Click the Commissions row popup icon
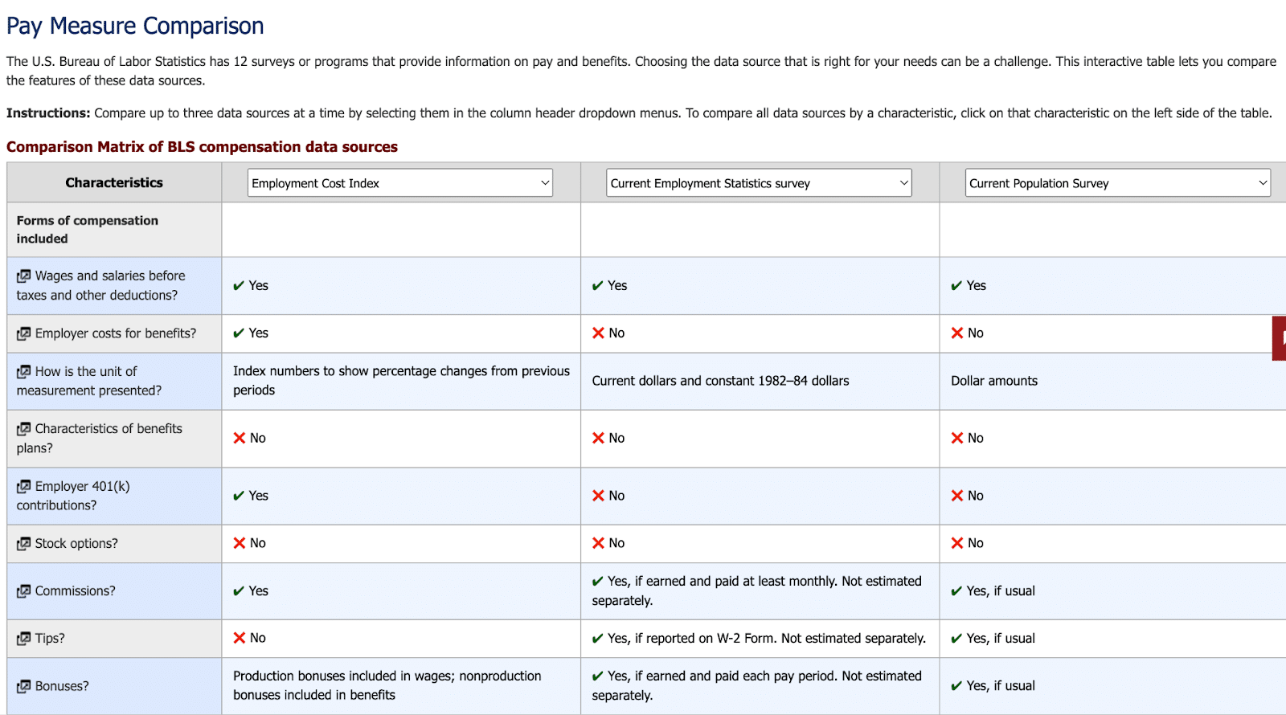The image size is (1286, 715). coord(24,591)
